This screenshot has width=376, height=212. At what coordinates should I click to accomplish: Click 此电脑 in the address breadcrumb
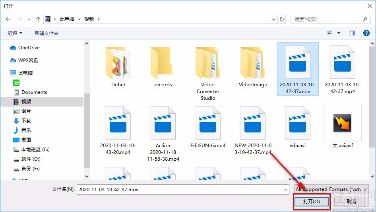pos(67,19)
